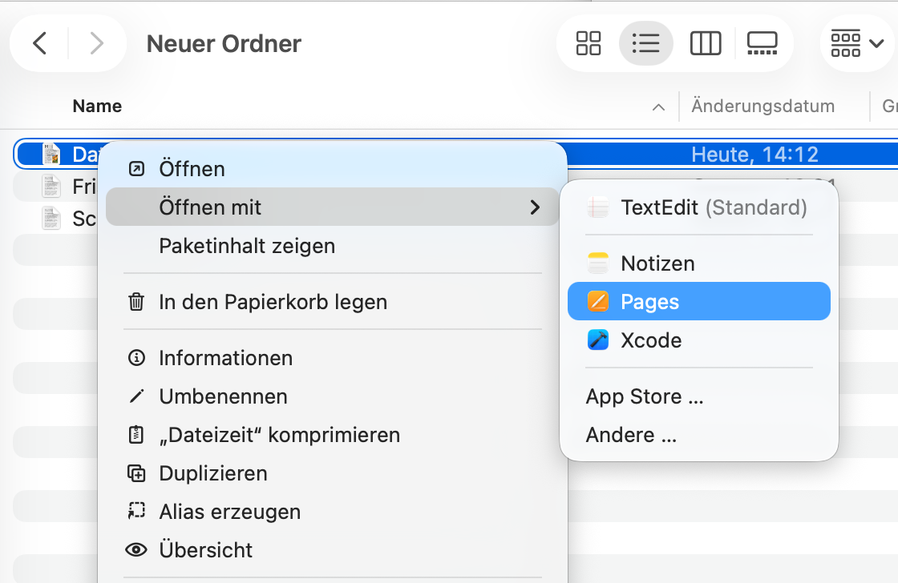This screenshot has height=583, width=898.
Task: Sort by Änderungsdatum column header
Action: click(x=762, y=107)
